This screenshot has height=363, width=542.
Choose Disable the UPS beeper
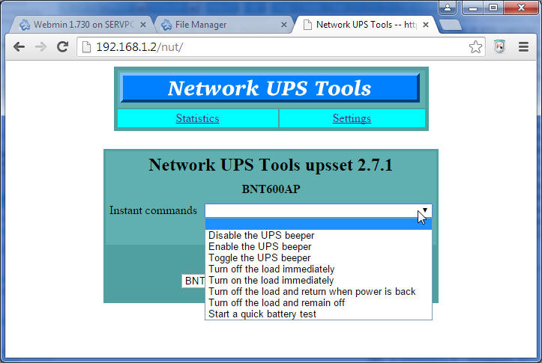pos(319,235)
